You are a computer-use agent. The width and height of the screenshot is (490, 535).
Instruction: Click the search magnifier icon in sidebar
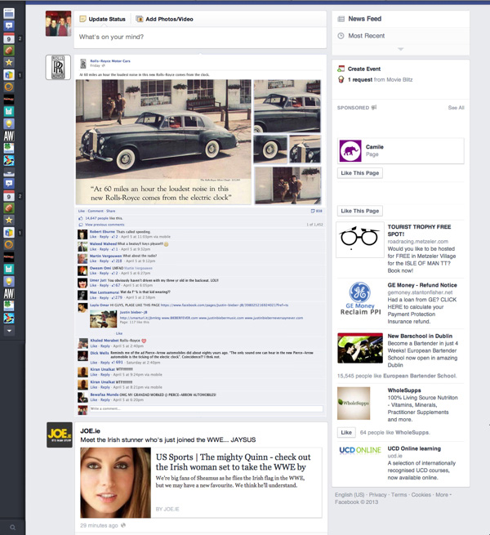(12, 528)
